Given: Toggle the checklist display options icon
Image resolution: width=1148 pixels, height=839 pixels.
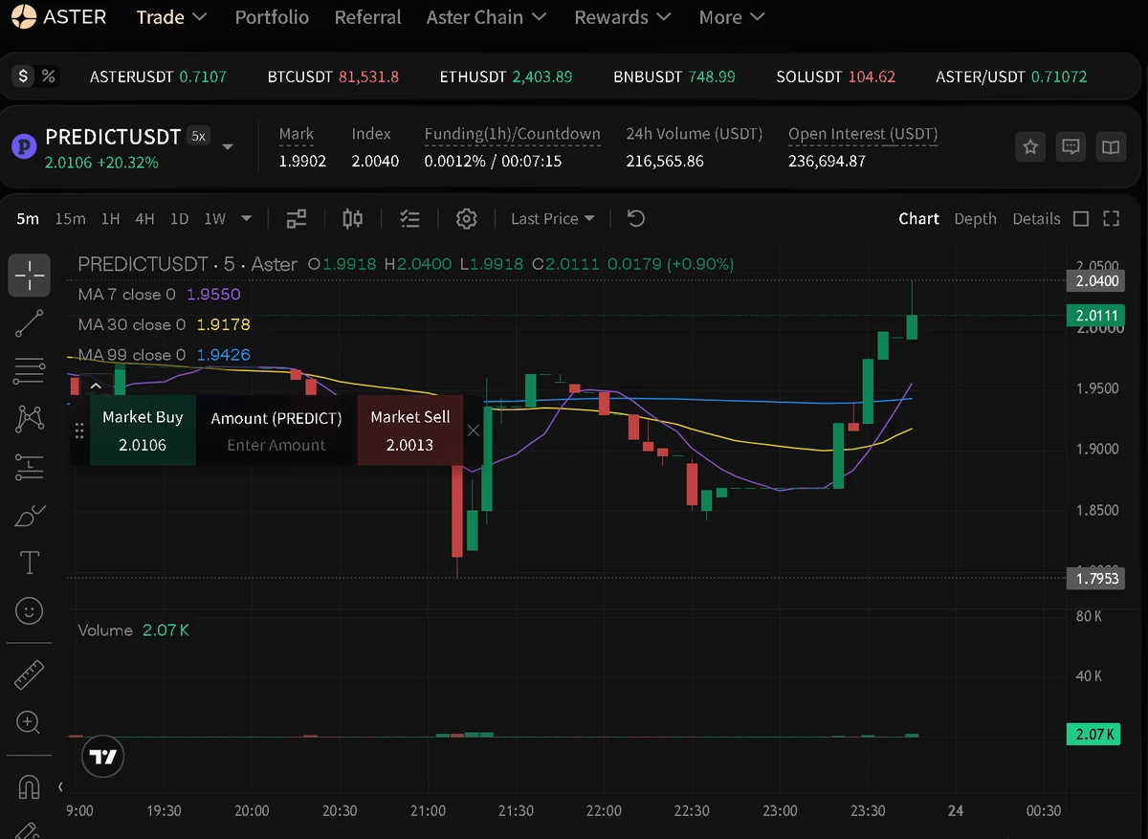Looking at the screenshot, I should point(409,219).
